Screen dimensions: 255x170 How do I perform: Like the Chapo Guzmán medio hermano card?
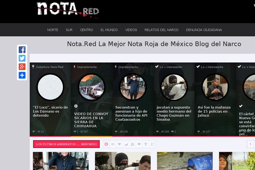click(x=157, y=132)
